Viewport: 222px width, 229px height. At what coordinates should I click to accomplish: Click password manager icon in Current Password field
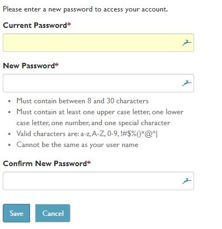[186, 43]
